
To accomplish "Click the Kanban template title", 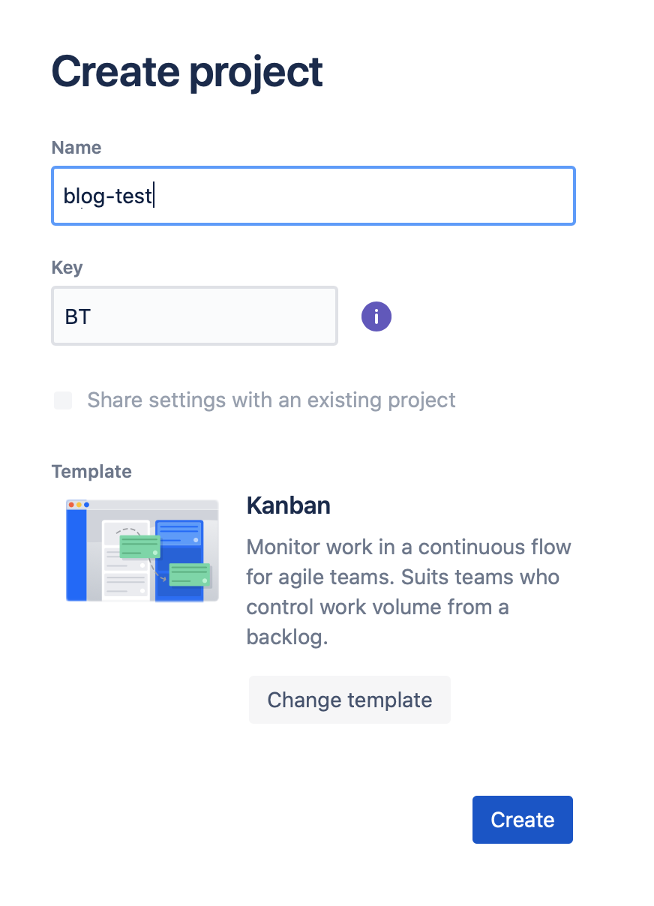I will point(288,505).
